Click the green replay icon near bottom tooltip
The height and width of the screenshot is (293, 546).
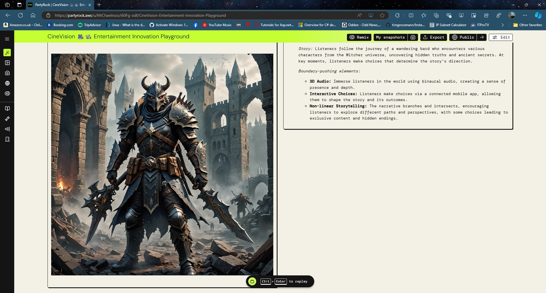252,281
